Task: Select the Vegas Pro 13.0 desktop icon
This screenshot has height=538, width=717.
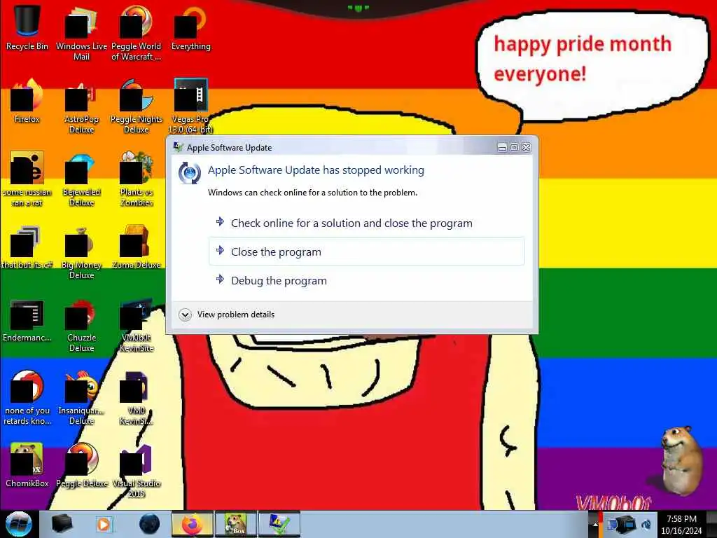Action: [190, 105]
